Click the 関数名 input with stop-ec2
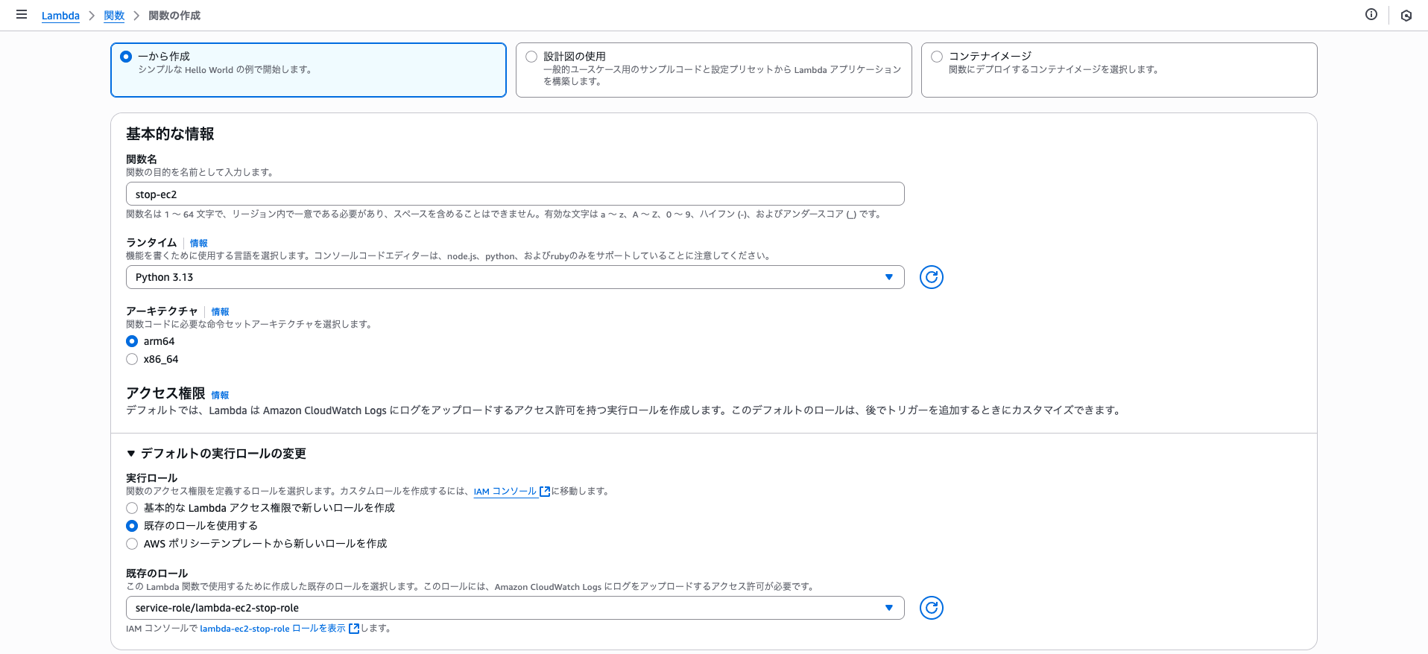1428x654 pixels. tap(515, 194)
